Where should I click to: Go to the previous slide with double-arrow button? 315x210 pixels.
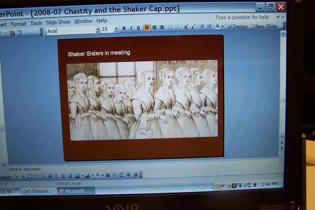tap(282, 142)
